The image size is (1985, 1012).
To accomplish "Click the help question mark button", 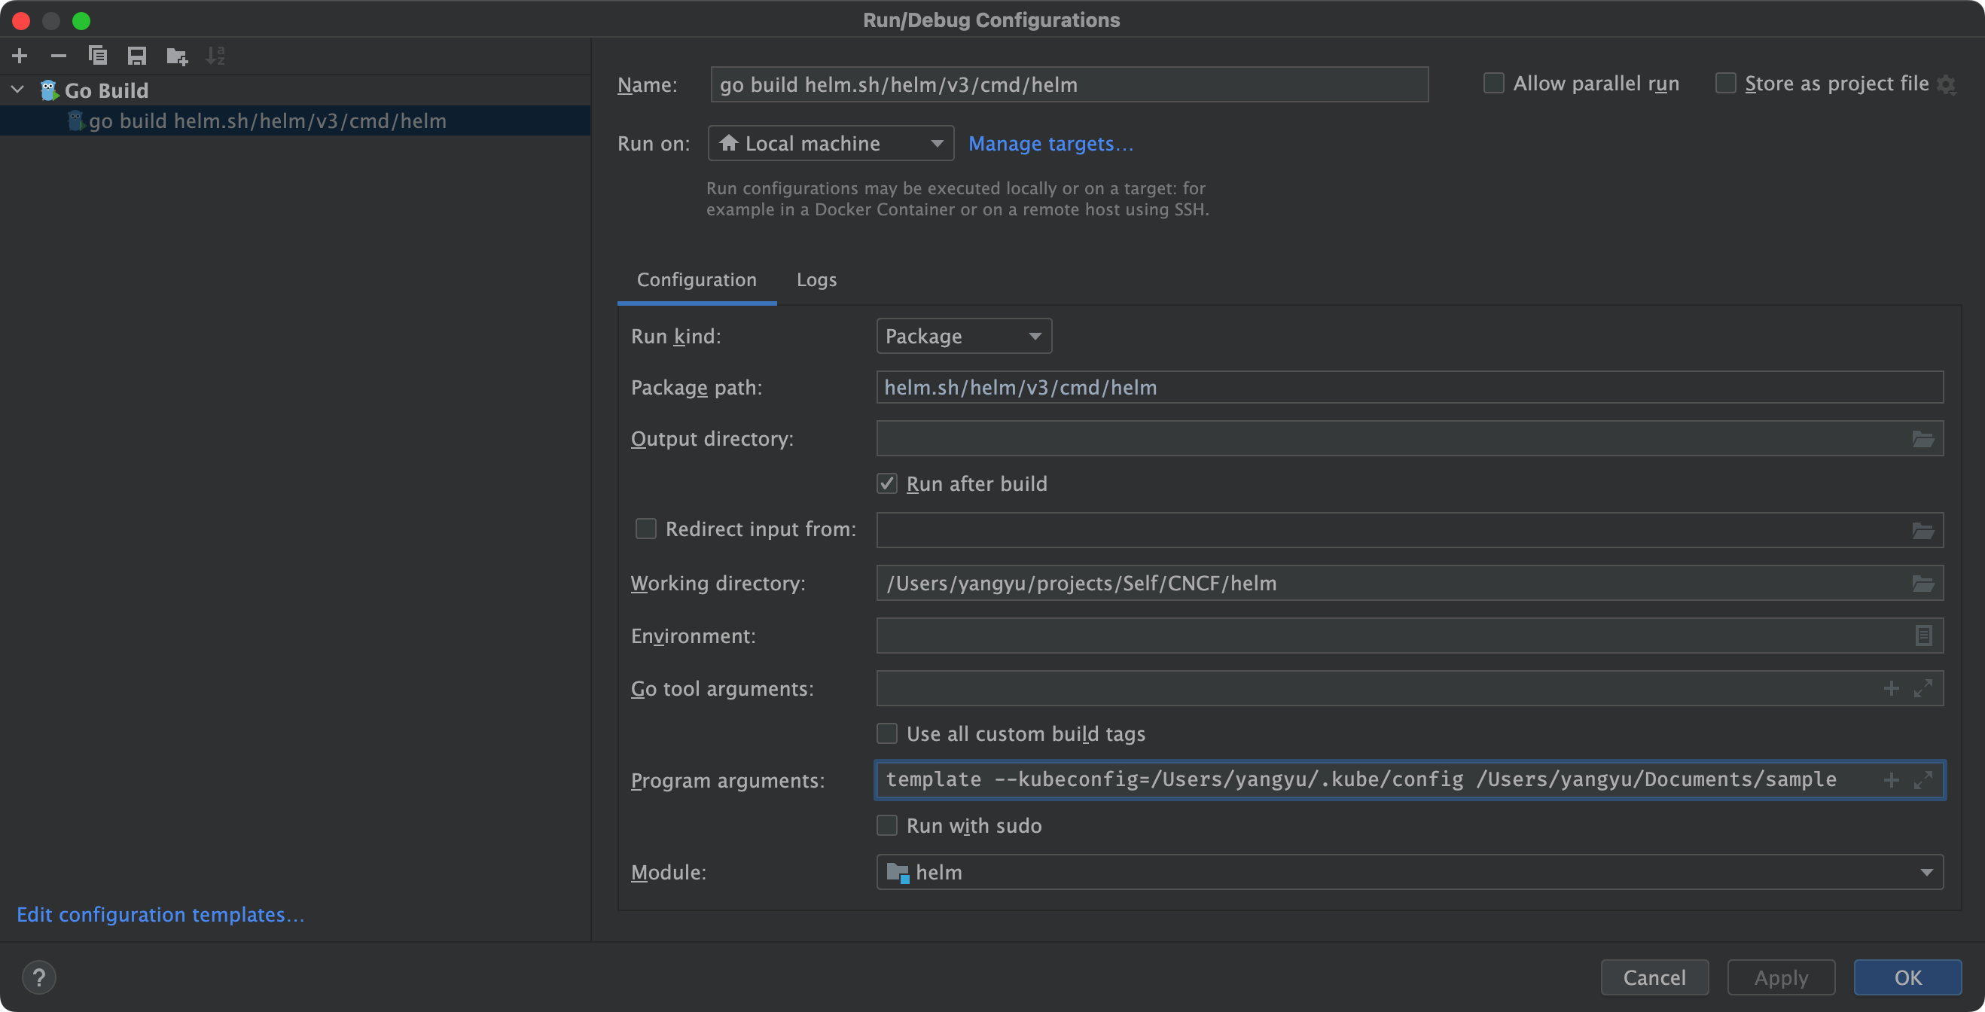I will pos(38,977).
